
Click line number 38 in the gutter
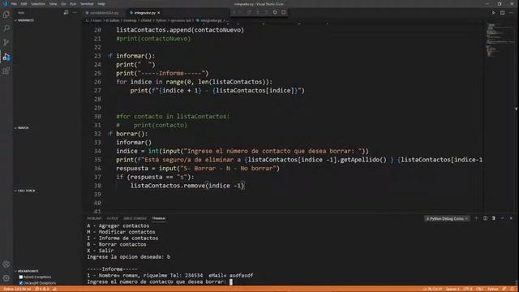[x=97, y=186]
